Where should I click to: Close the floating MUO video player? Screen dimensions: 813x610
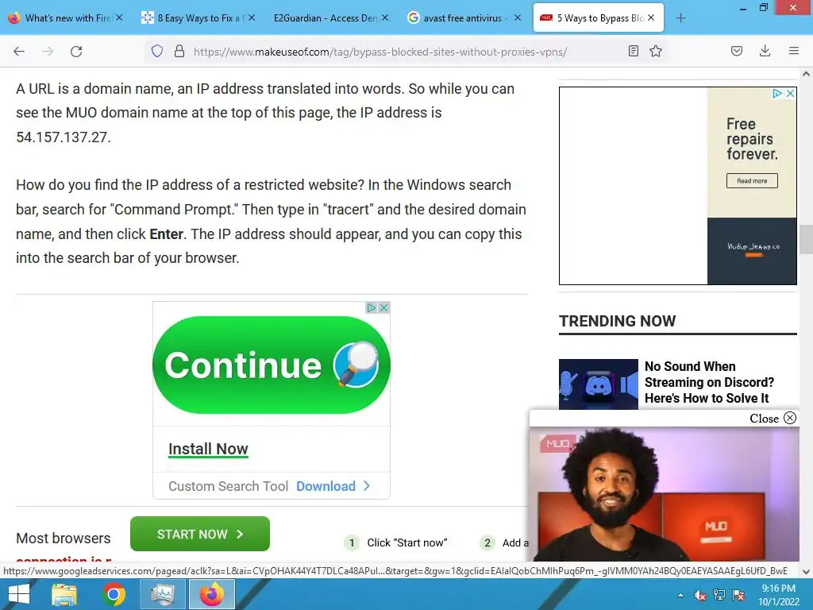click(x=772, y=418)
